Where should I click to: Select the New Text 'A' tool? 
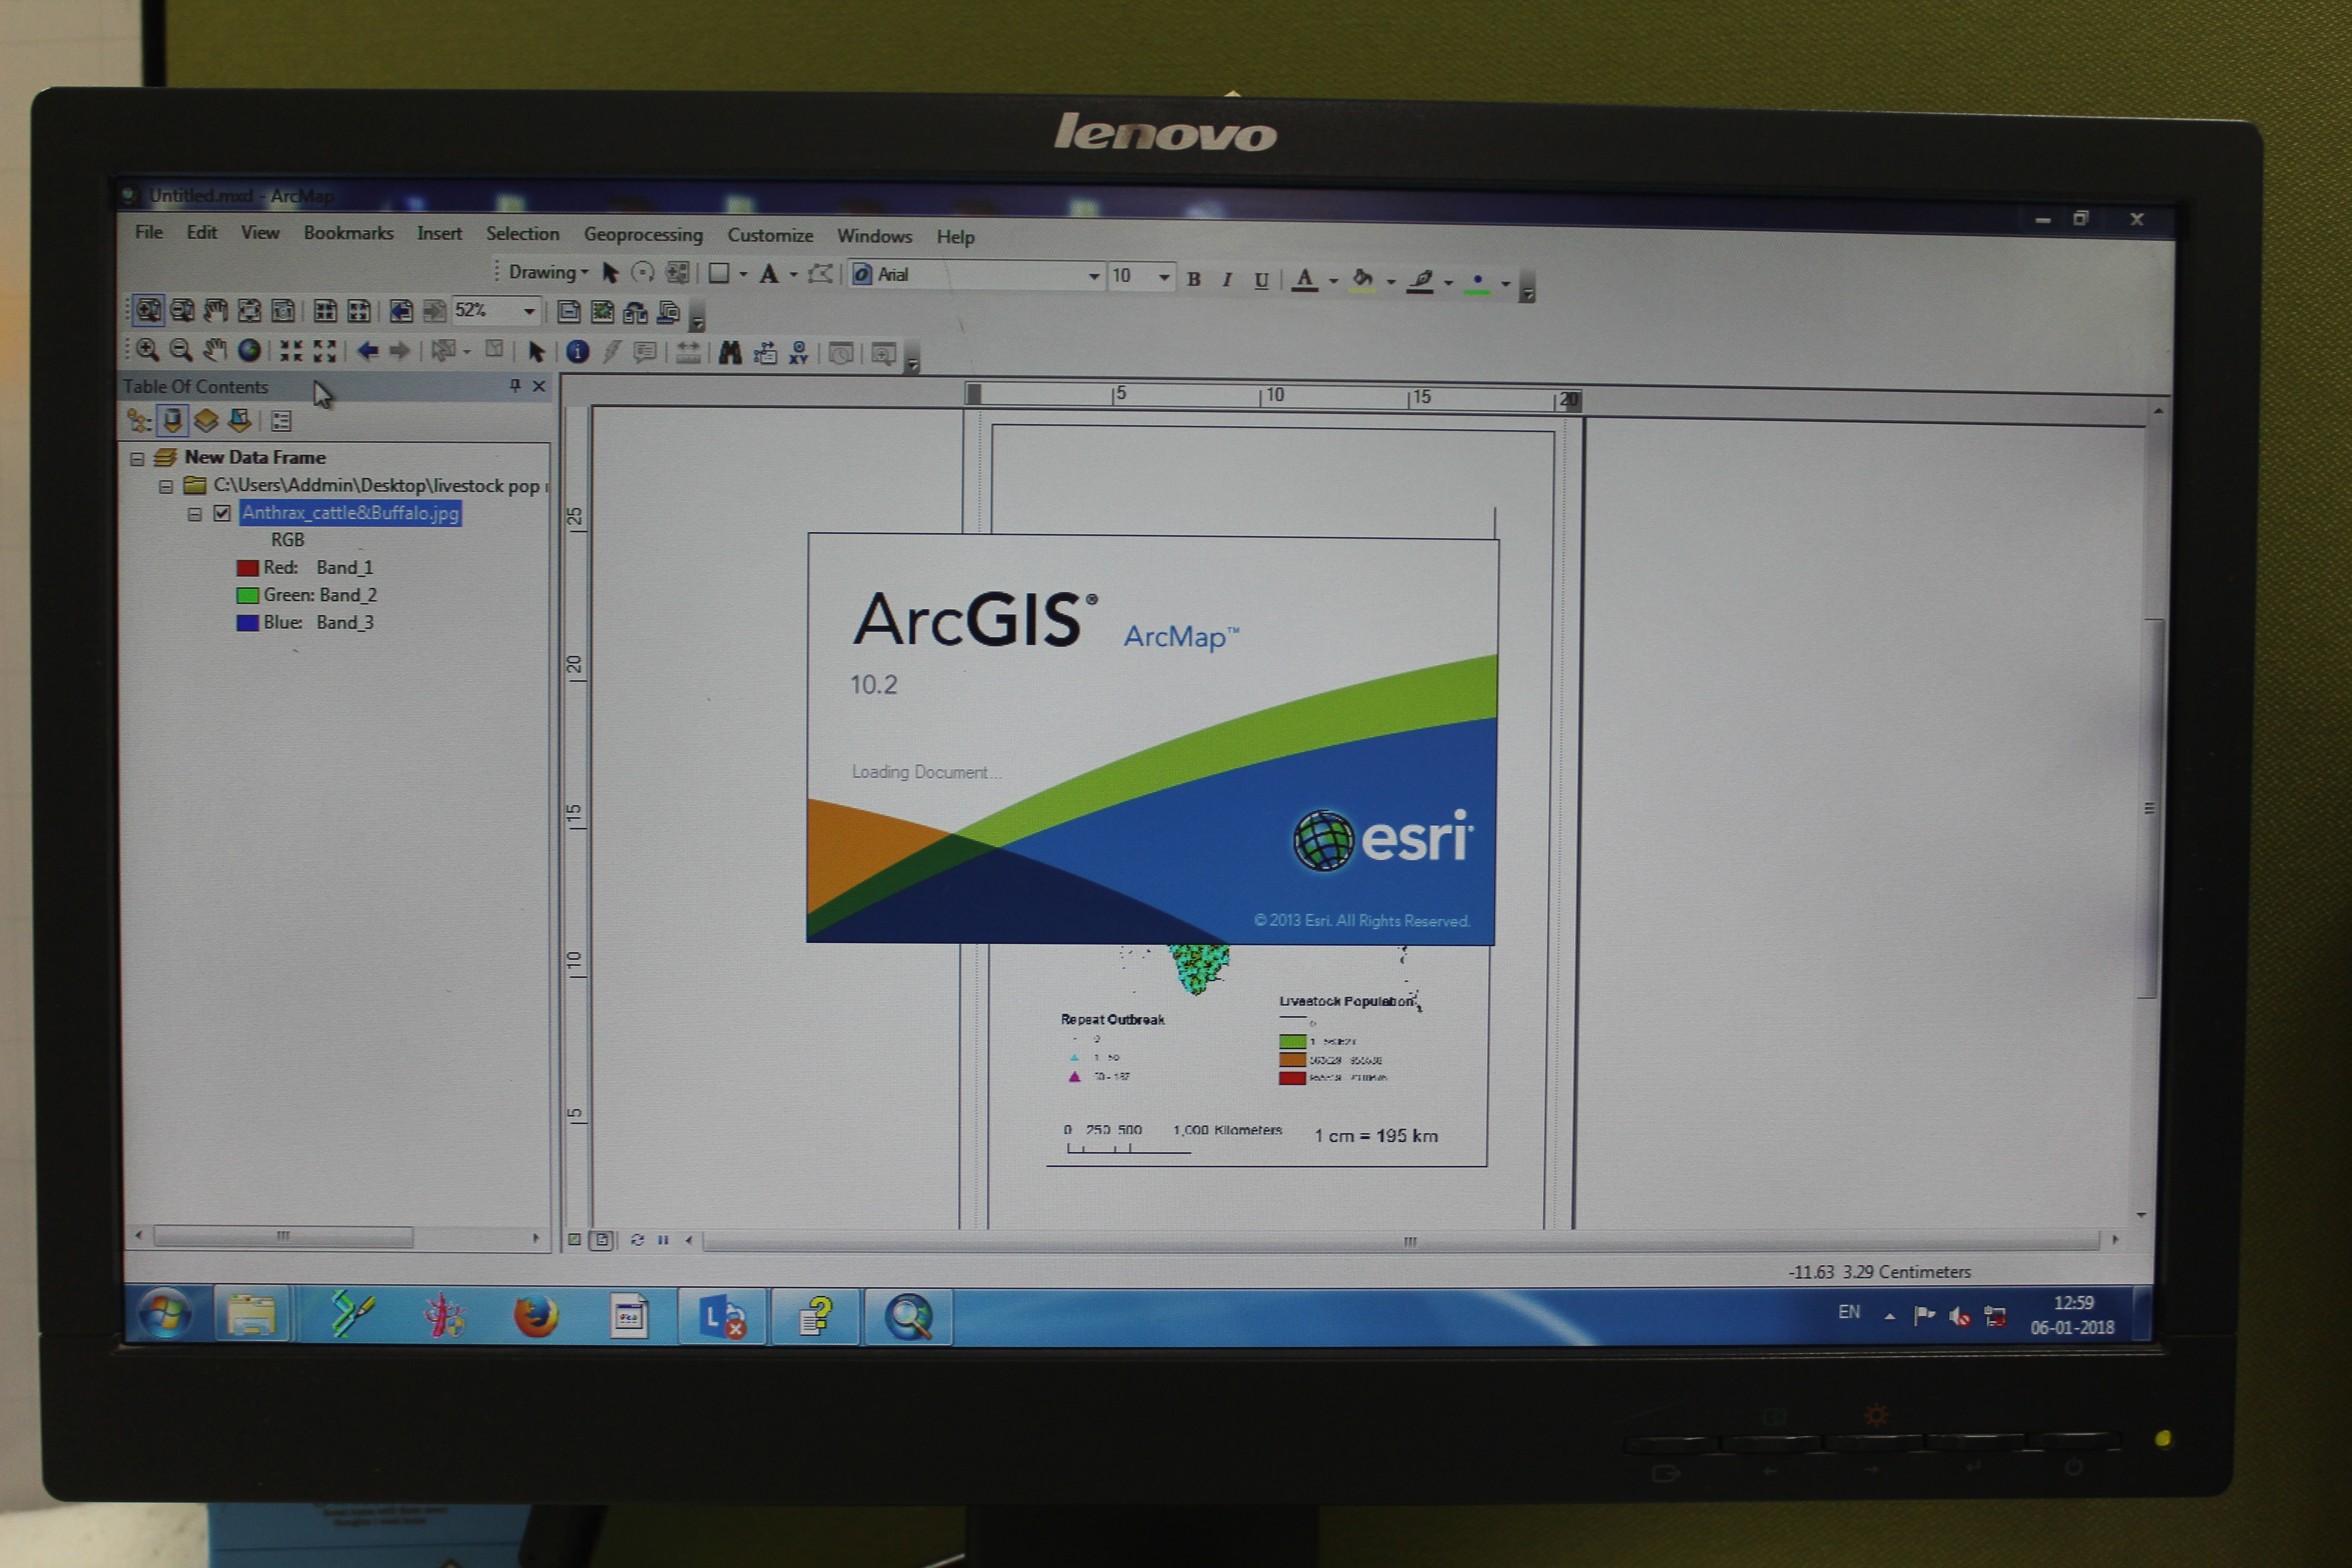[x=768, y=274]
